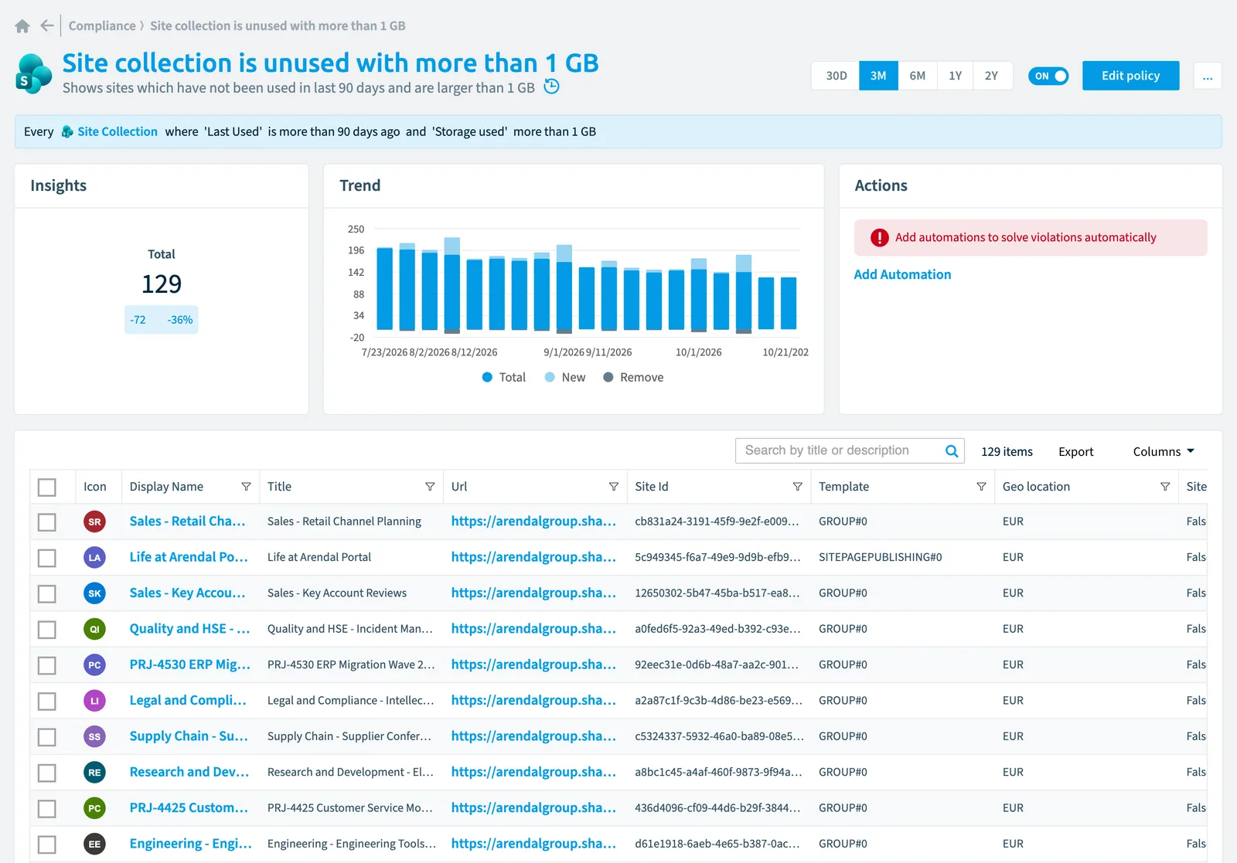Filter the Geo location column
The width and height of the screenshot is (1237, 863).
click(x=1165, y=487)
